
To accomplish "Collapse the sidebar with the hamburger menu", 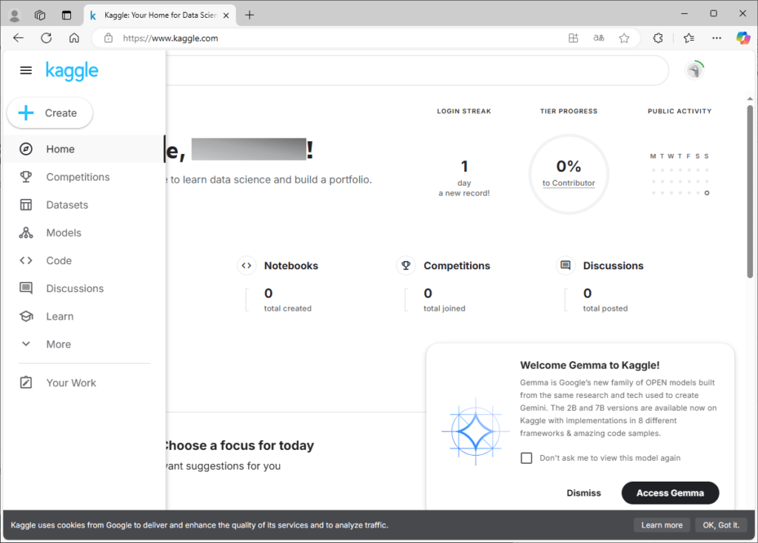I will pyautogui.click(x=26, y=70).
